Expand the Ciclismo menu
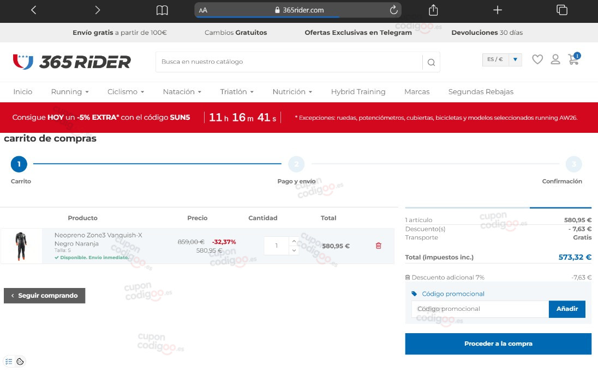Image resolution: width=598 pixels, height=374 pixels. pyautogui.click(x=126, y=91)
